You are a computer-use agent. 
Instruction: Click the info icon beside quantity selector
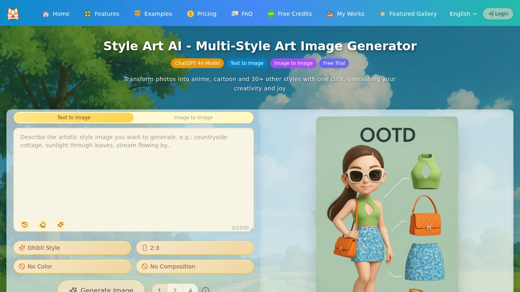point(206,290)
